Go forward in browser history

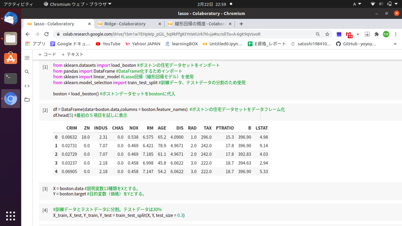pyautogui.click(x=37, y=34)
